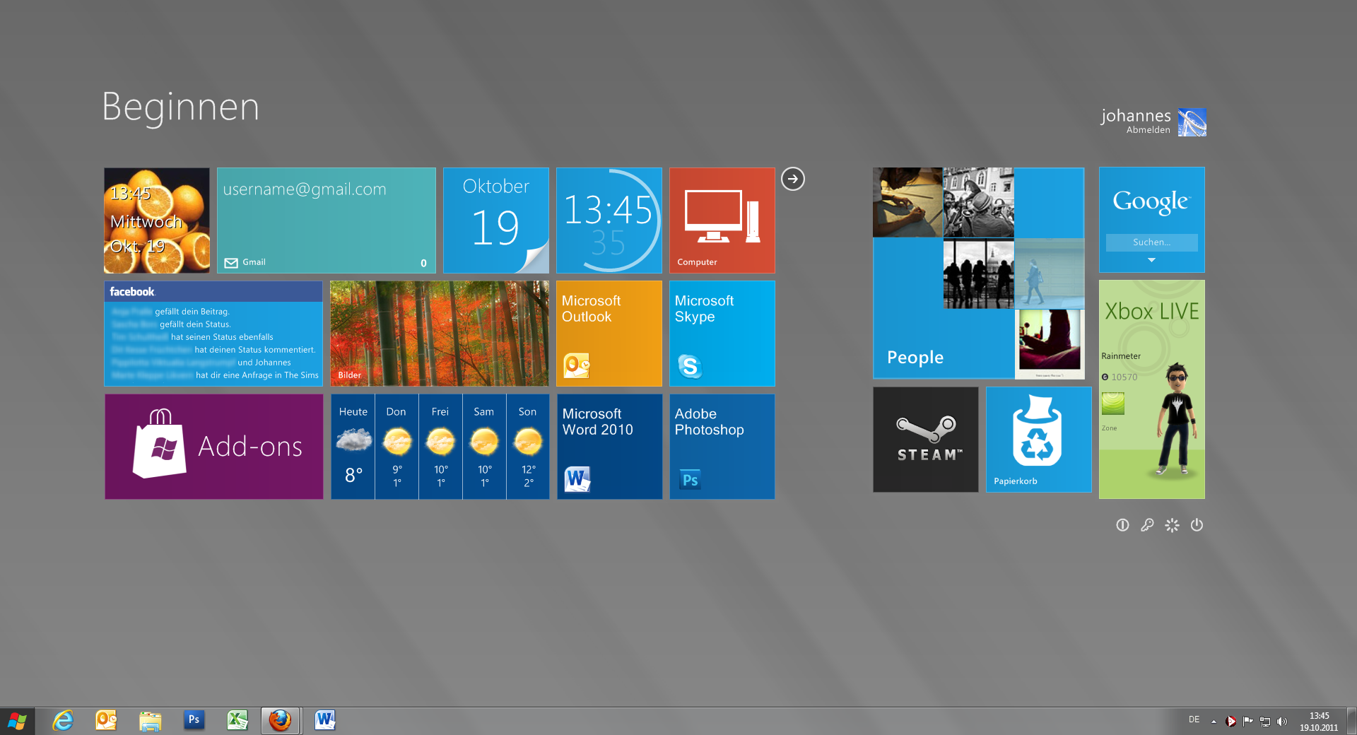
Task: Show hidden icons in the system tray
Action: coord(1214,720)
